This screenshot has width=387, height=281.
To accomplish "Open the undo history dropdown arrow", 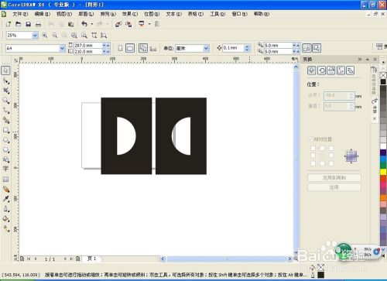I will click(x=92, y=24).
